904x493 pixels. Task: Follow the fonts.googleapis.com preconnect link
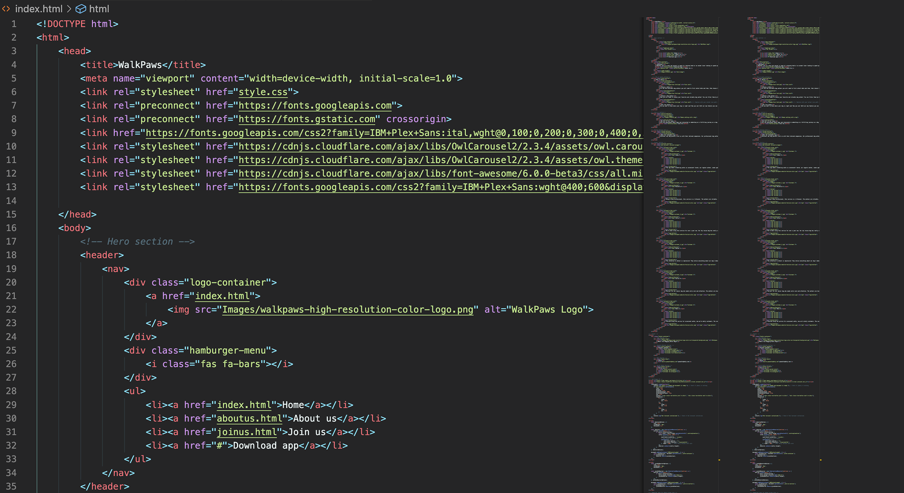[315, 105]
